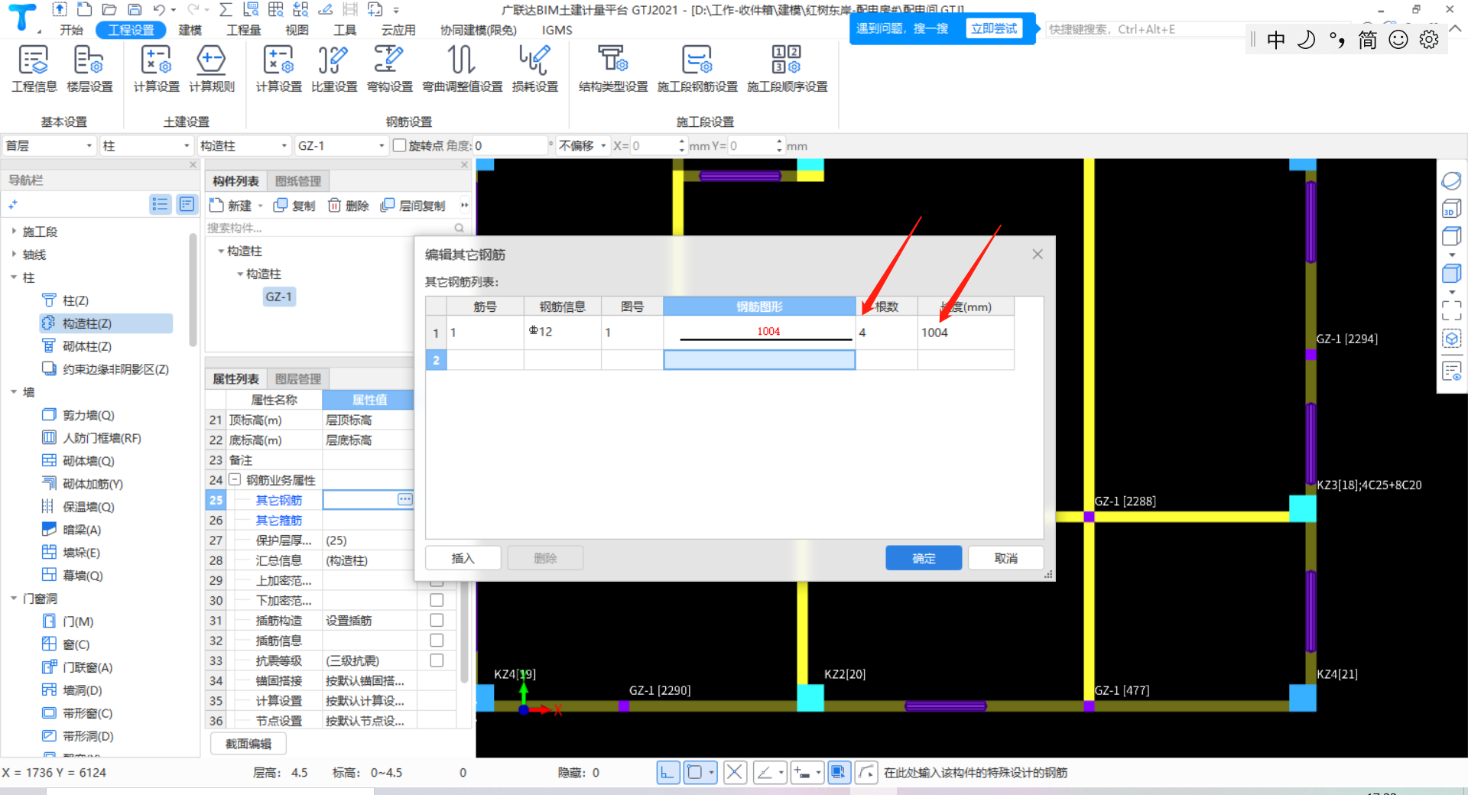
Task: Open the 不偏移 offset dropdown
Action: [x=583, y=145]
